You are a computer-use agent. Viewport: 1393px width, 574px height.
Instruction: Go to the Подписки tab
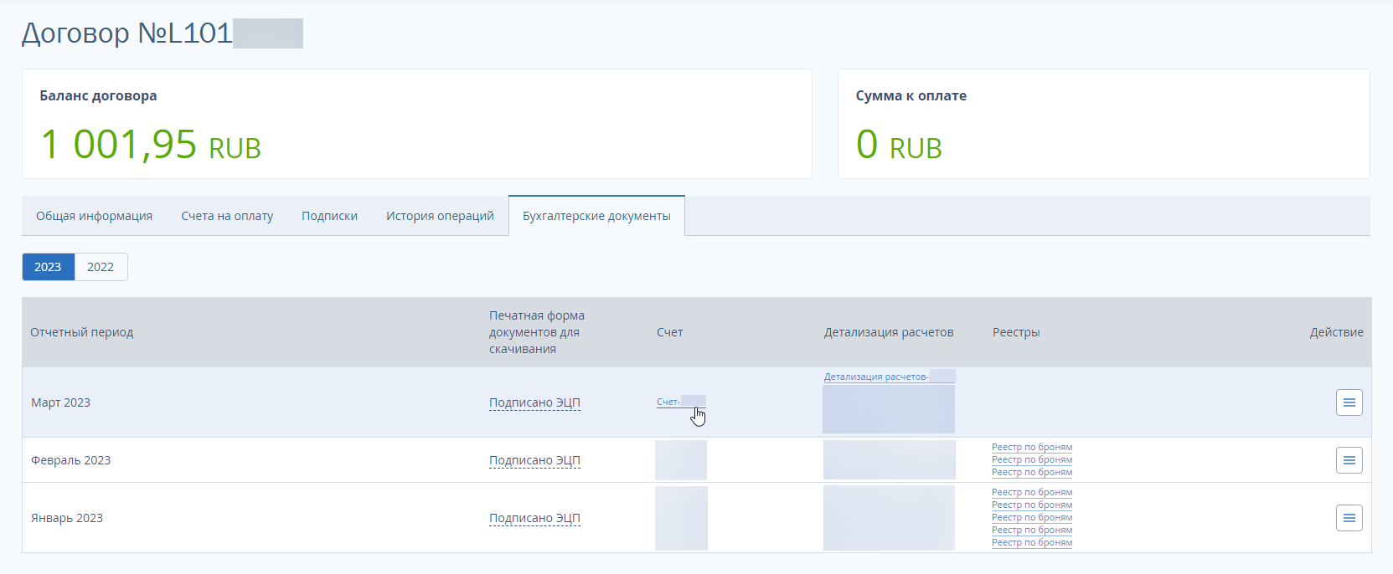click(329, 216)
